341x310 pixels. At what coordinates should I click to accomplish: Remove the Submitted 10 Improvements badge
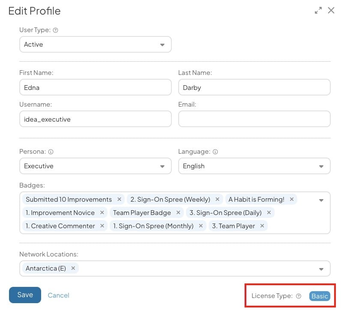click(x=119, y=199)
